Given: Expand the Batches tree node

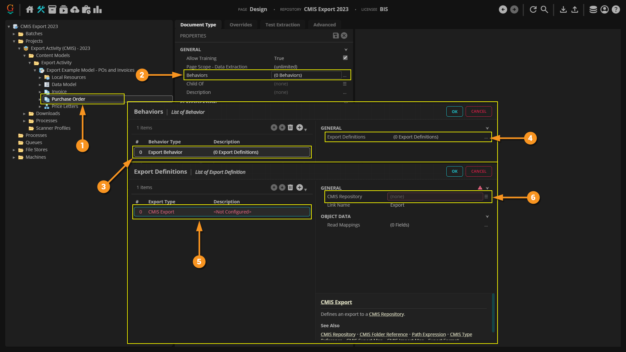Looking at the screenshot, I should pyautogui.click(x=14, y=34).
